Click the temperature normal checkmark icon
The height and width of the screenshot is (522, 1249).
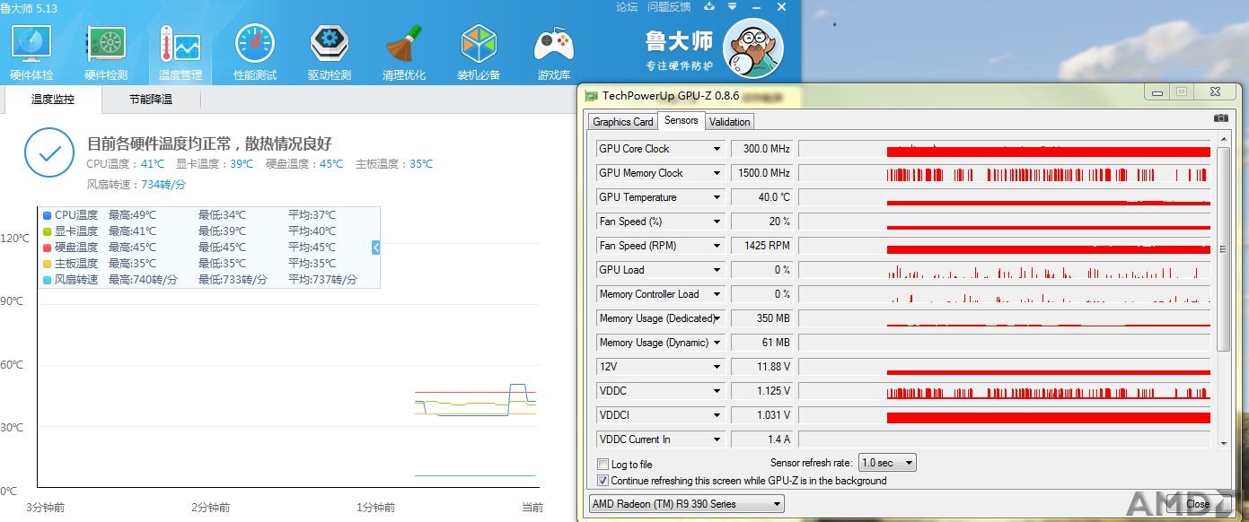[x=49, y=152]
